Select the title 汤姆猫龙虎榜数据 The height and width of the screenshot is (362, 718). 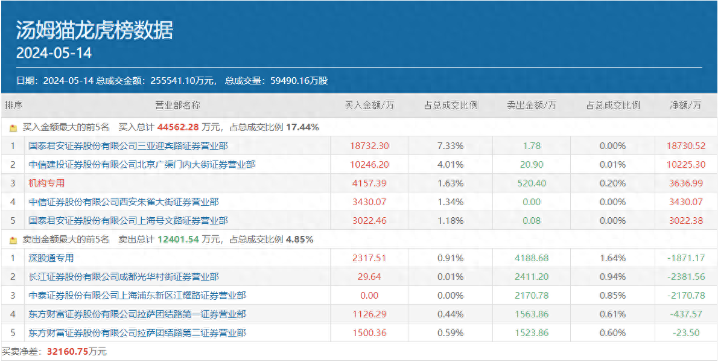point(95,31)
